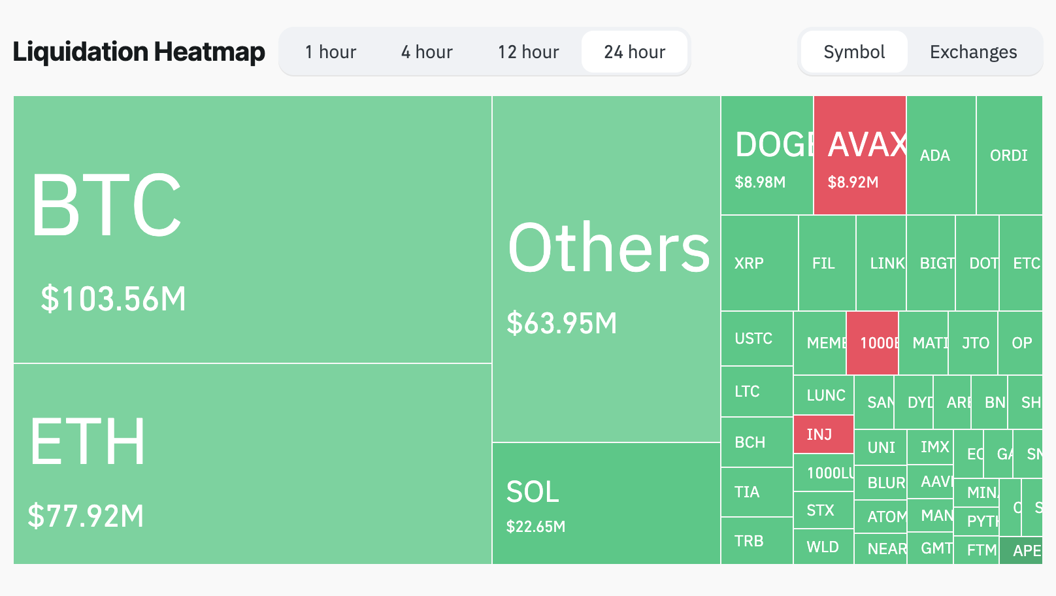Click the MAN heatmap tile

(x=931, y=516)
